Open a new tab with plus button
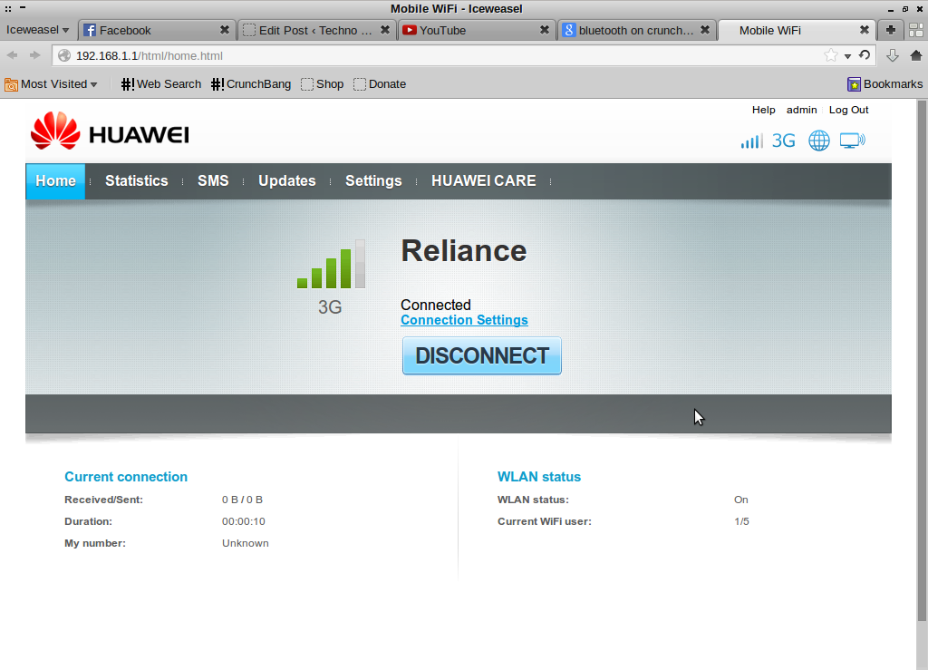This screenshot has width=928, height=670. (891, 30)
